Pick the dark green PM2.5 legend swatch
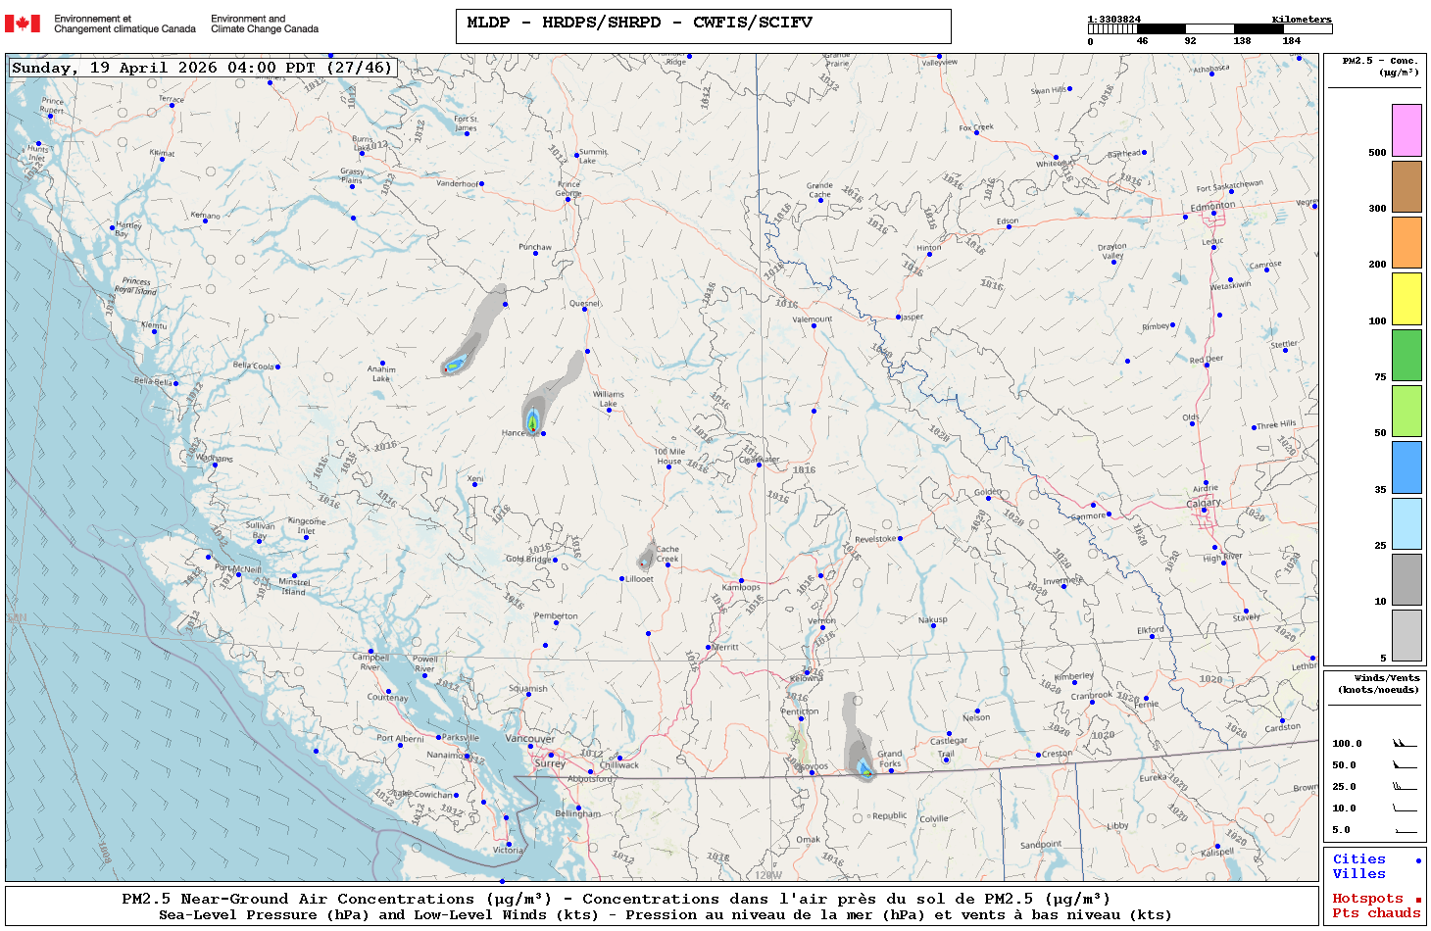 coord(1406,355)
